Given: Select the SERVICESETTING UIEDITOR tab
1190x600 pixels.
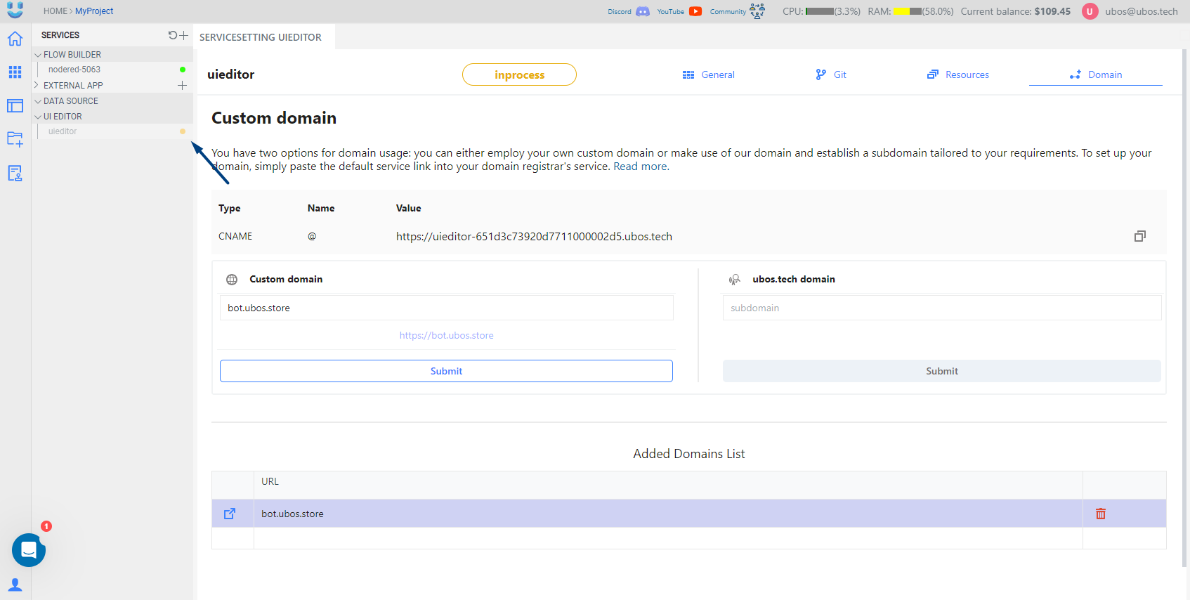Looking at the screenshot, I should coord(261,37).
